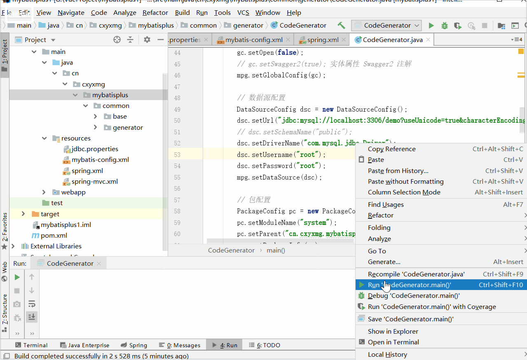This screenshot has height=360, width=527.
Task: Toggle the Web tool window
Action: click(5, 271)
